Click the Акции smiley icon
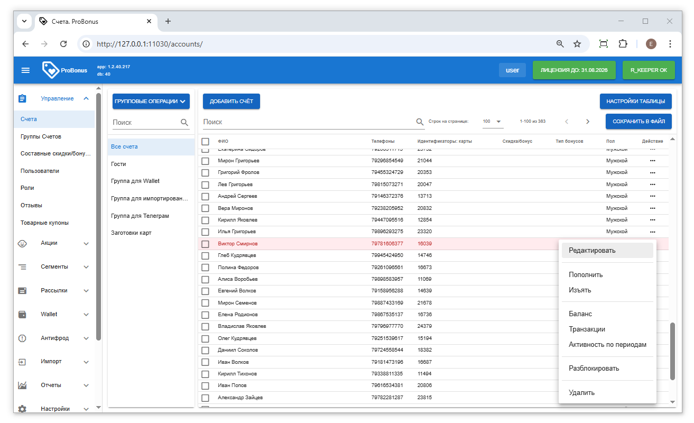 click(22, 243)
